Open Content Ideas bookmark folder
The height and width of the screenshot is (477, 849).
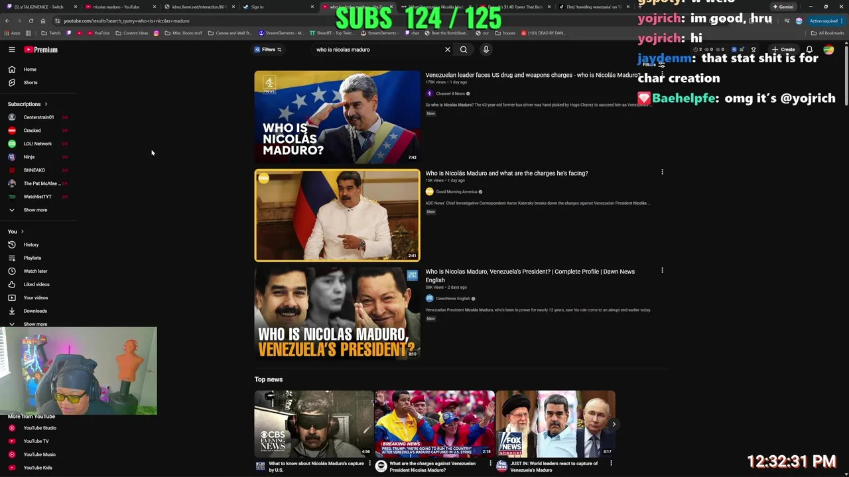coord(131,33)
